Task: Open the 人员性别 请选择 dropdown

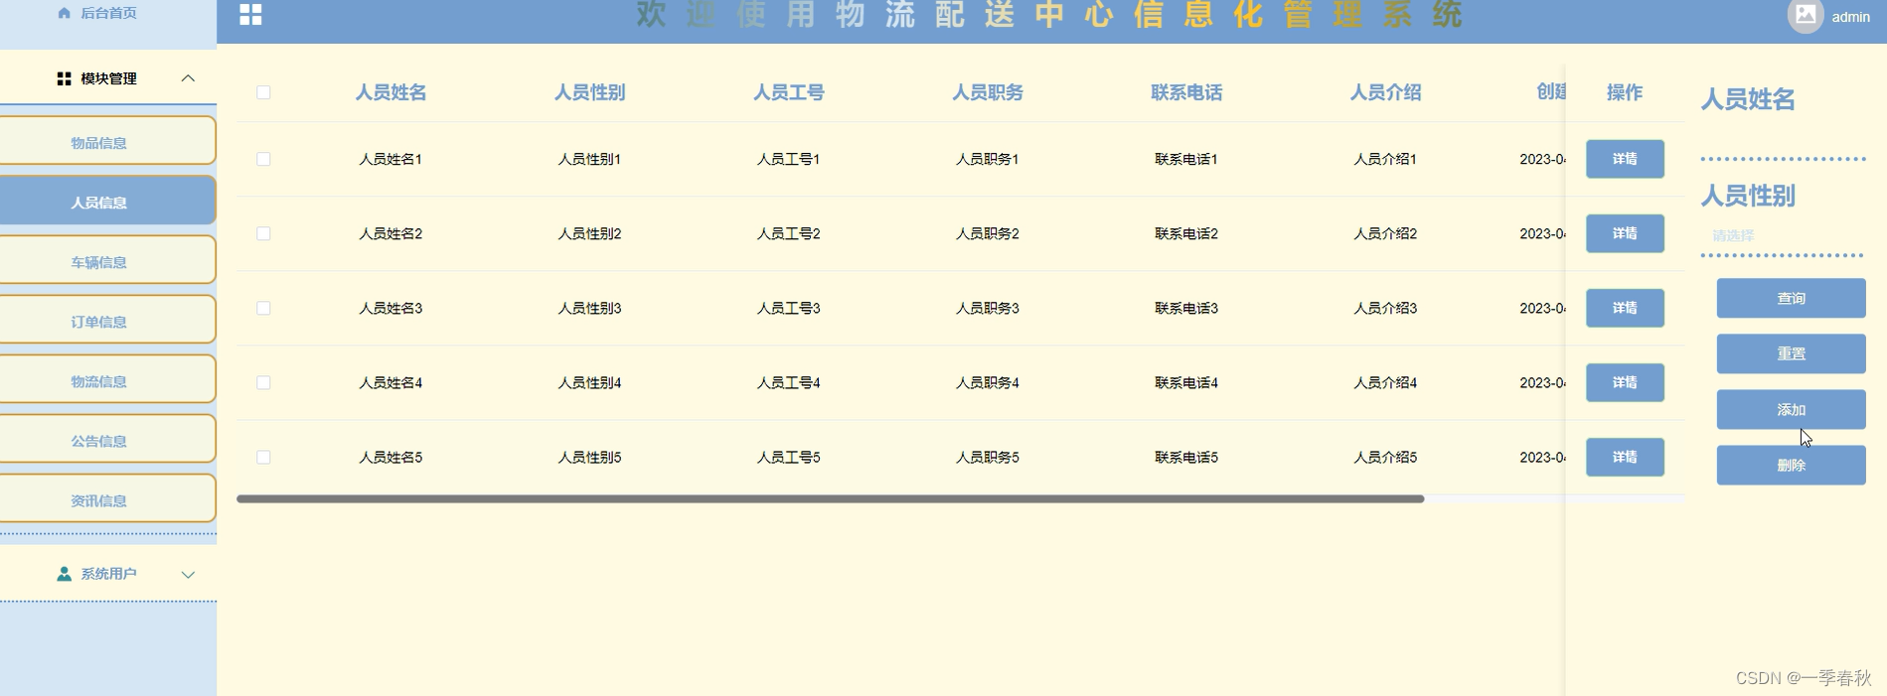Action: click(x=1783, y=235)
